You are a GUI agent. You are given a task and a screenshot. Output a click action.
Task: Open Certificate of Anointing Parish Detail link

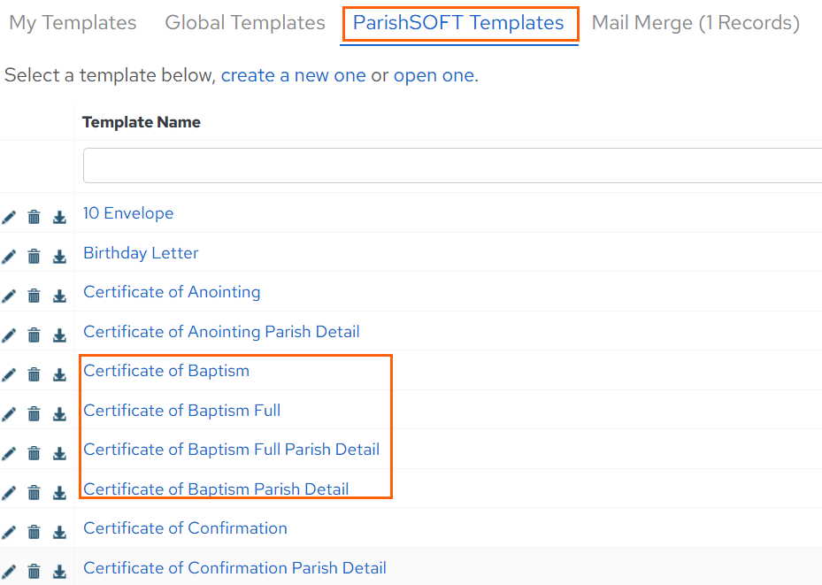point(221,332)
